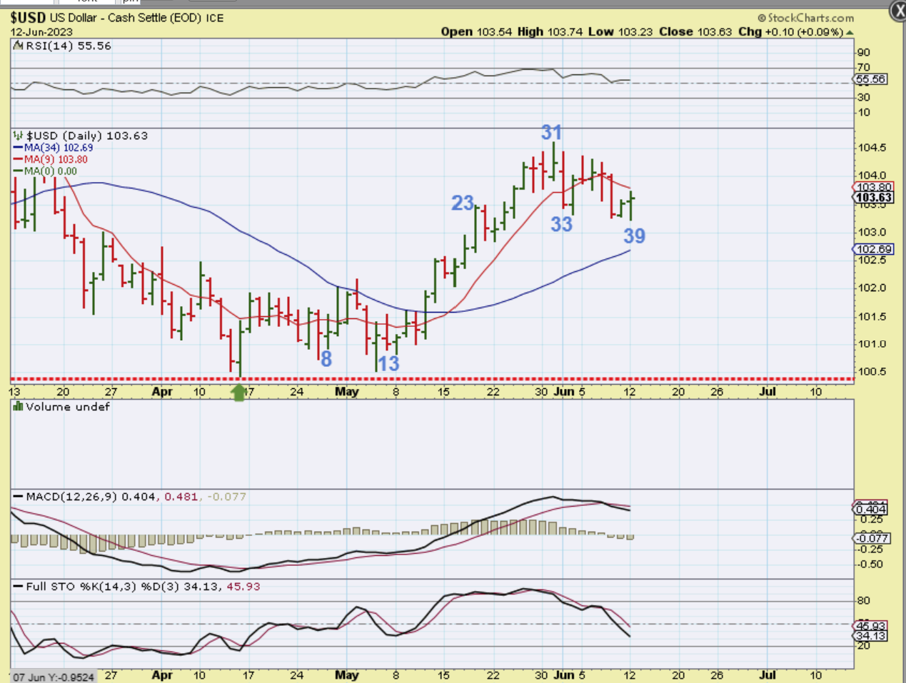This screenshot has height=683, width=906.
Task: Click the Jul label on price panel date axis
Action: pos(767,392)
